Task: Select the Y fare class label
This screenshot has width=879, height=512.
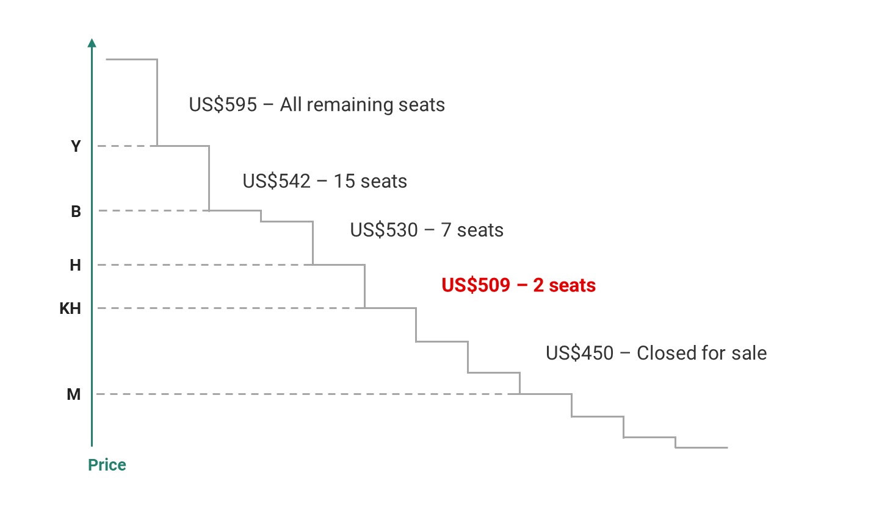Action: pyautogui.click(x=76, y=146)
